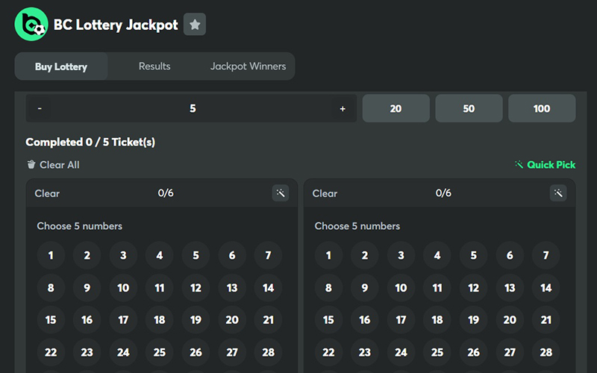Screen dimensions: 597x373
Task: Select number 9 on the right ticket
Action: click(365, 288)
